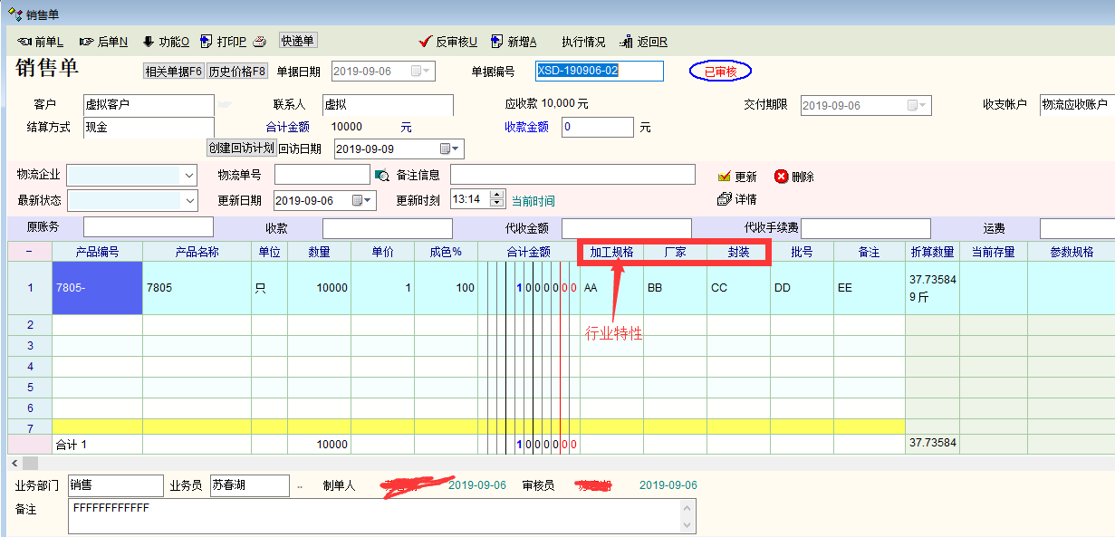
Task: Click the red 删除 delete icon
Action: (782, 177)
